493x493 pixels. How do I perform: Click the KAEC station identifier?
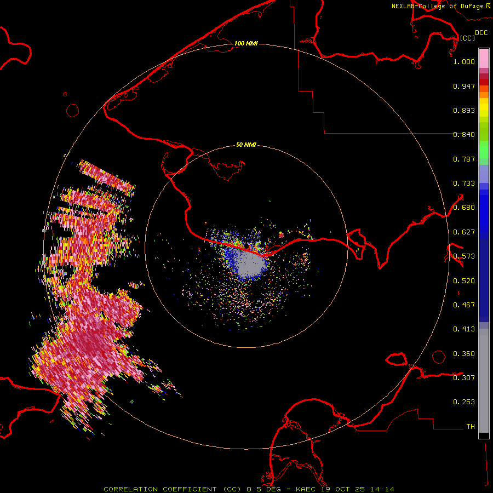coord(305,489)
